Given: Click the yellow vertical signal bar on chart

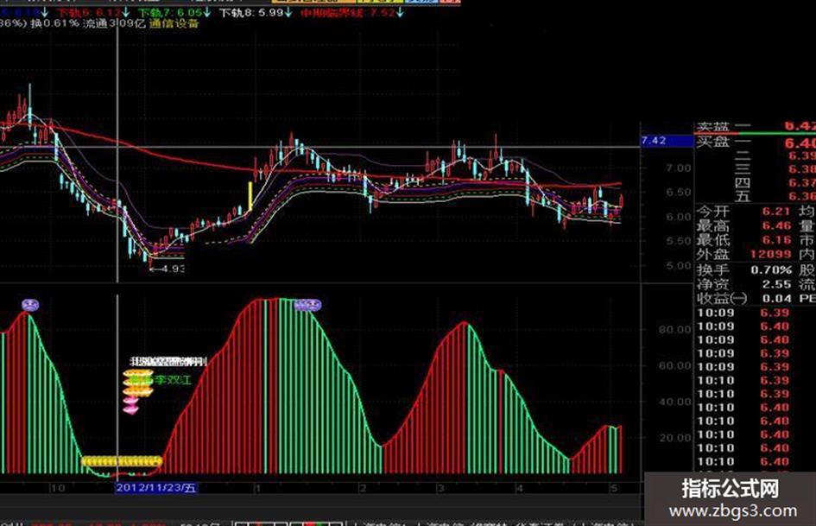Looking at the screenshot, I should tap(250, 196).
